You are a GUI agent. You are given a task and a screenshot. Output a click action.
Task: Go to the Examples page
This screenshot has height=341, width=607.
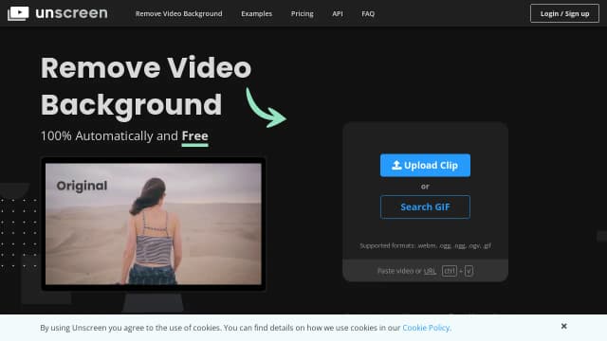[x=257, y=13]
